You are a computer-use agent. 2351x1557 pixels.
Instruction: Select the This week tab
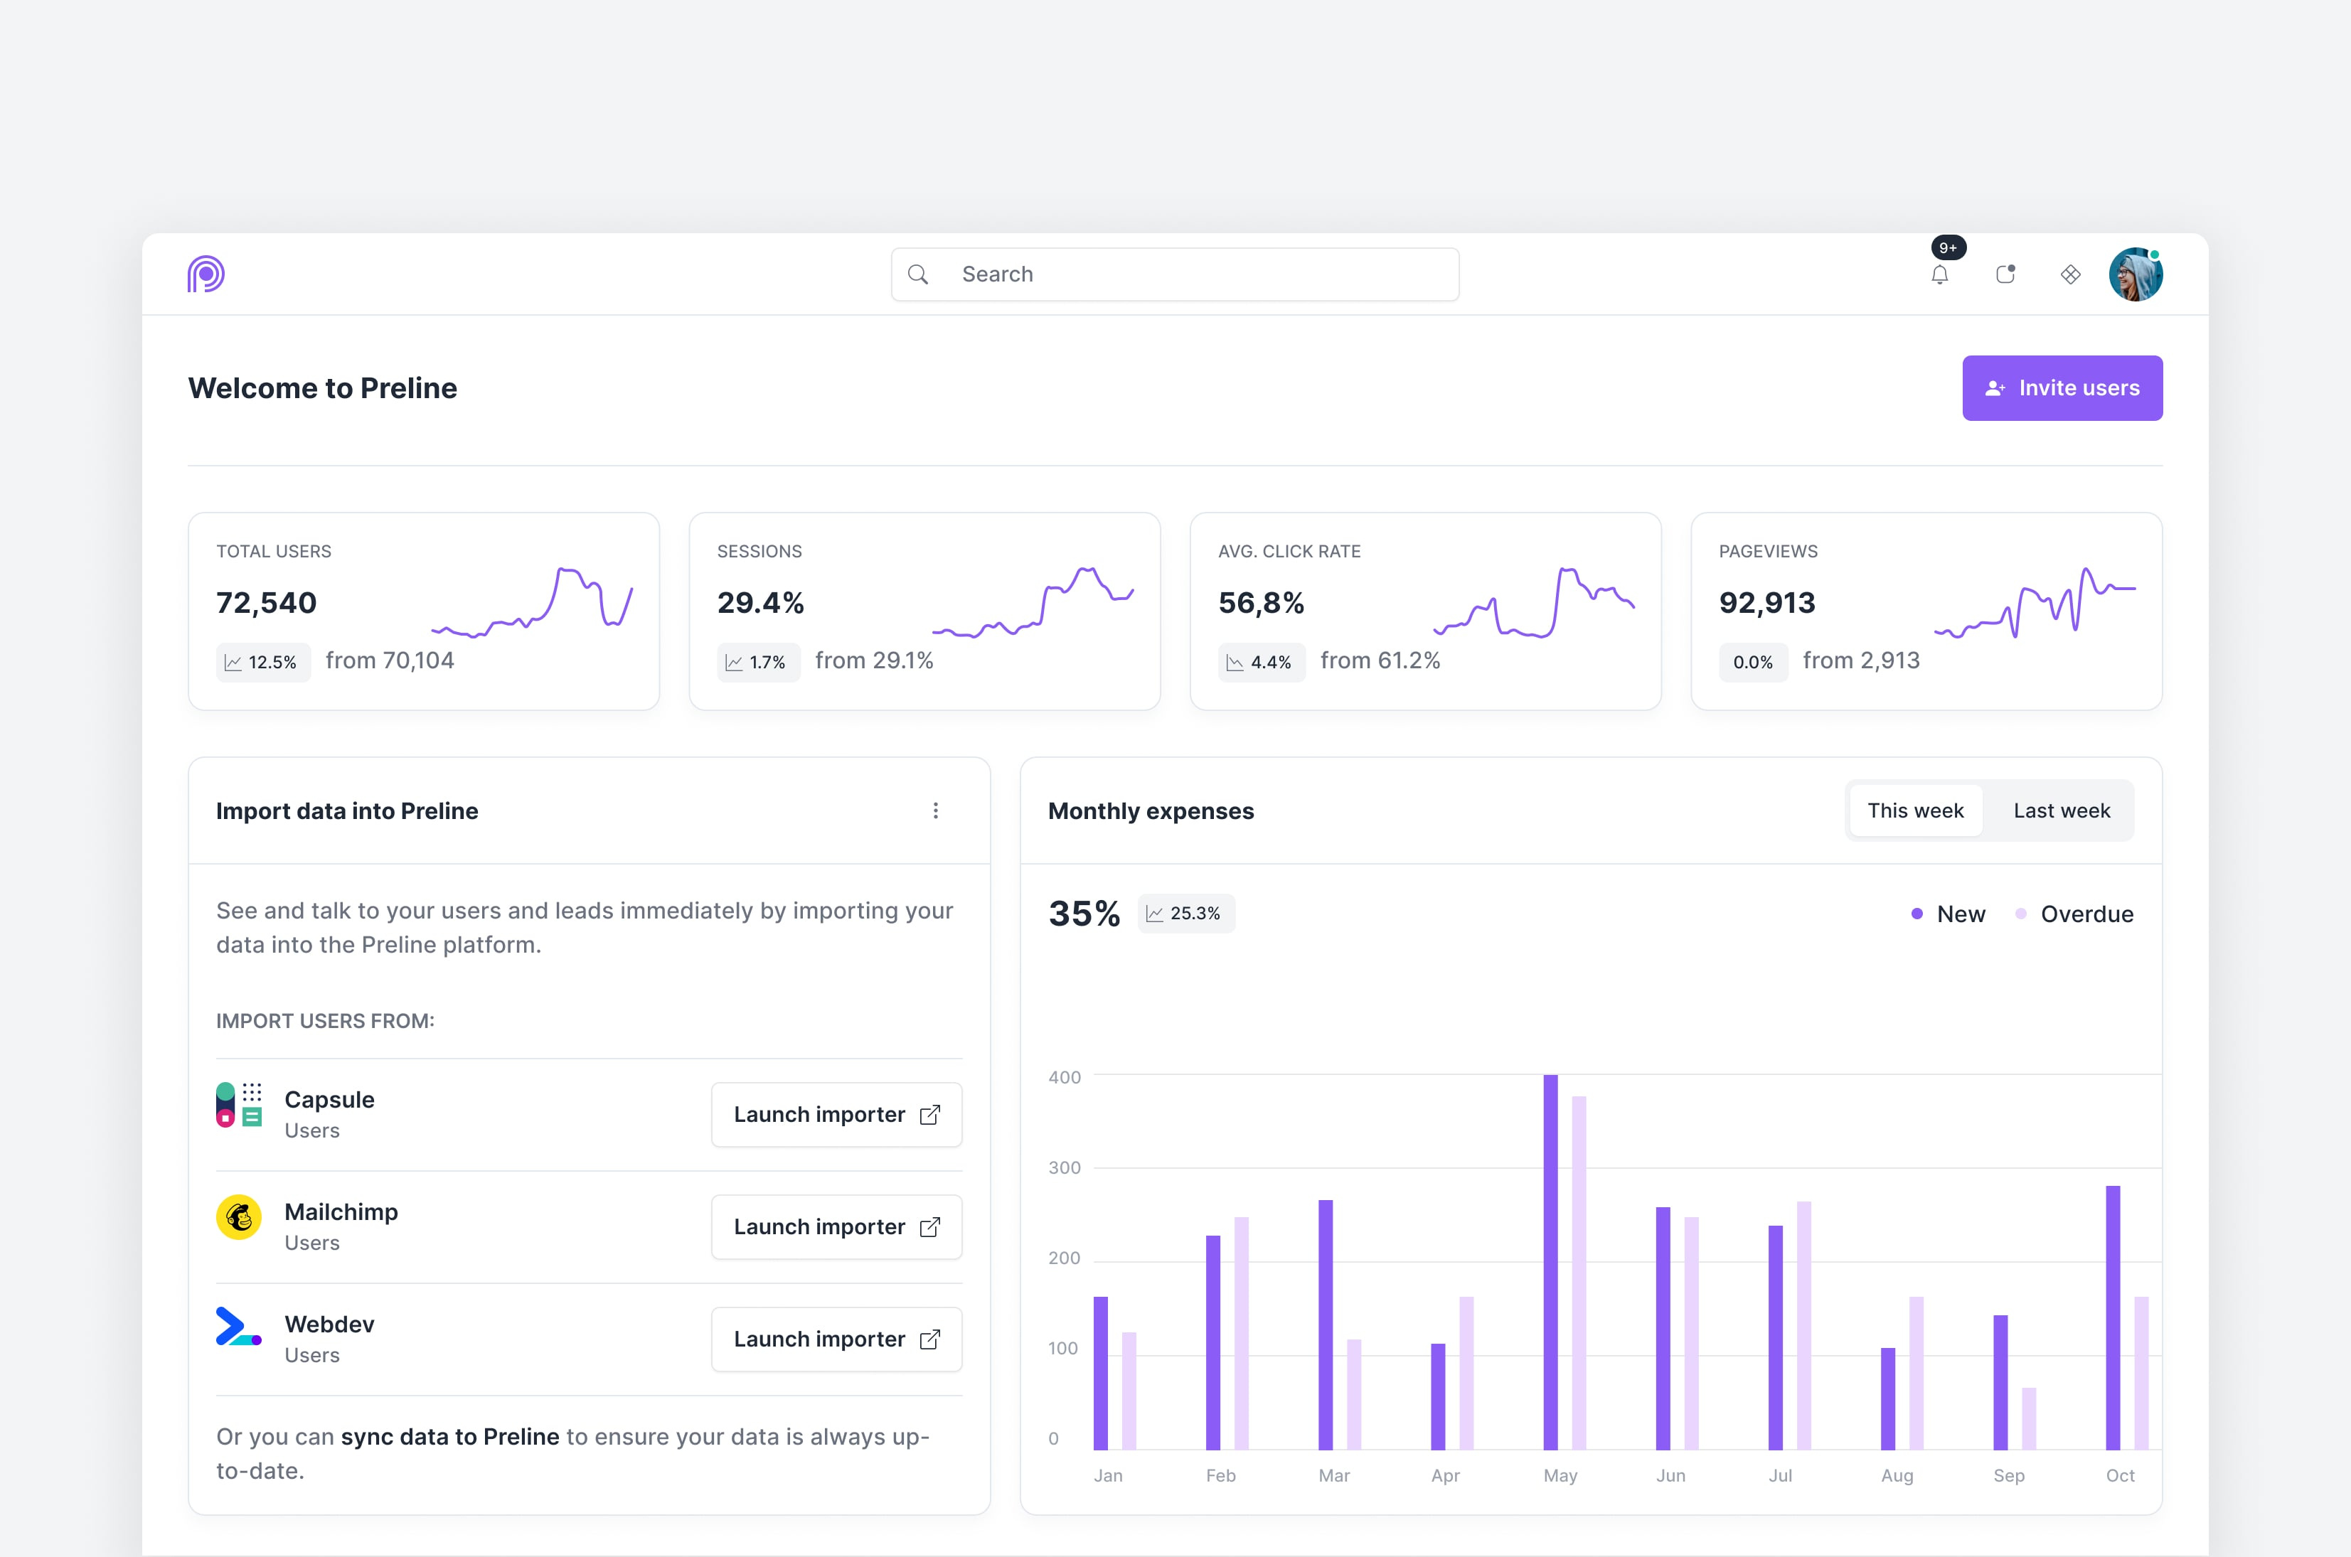(x=1915, y=810)
